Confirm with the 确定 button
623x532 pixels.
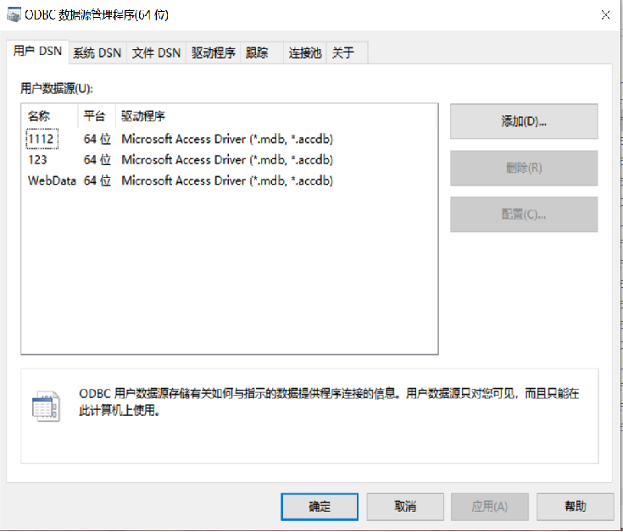point(320,507)
